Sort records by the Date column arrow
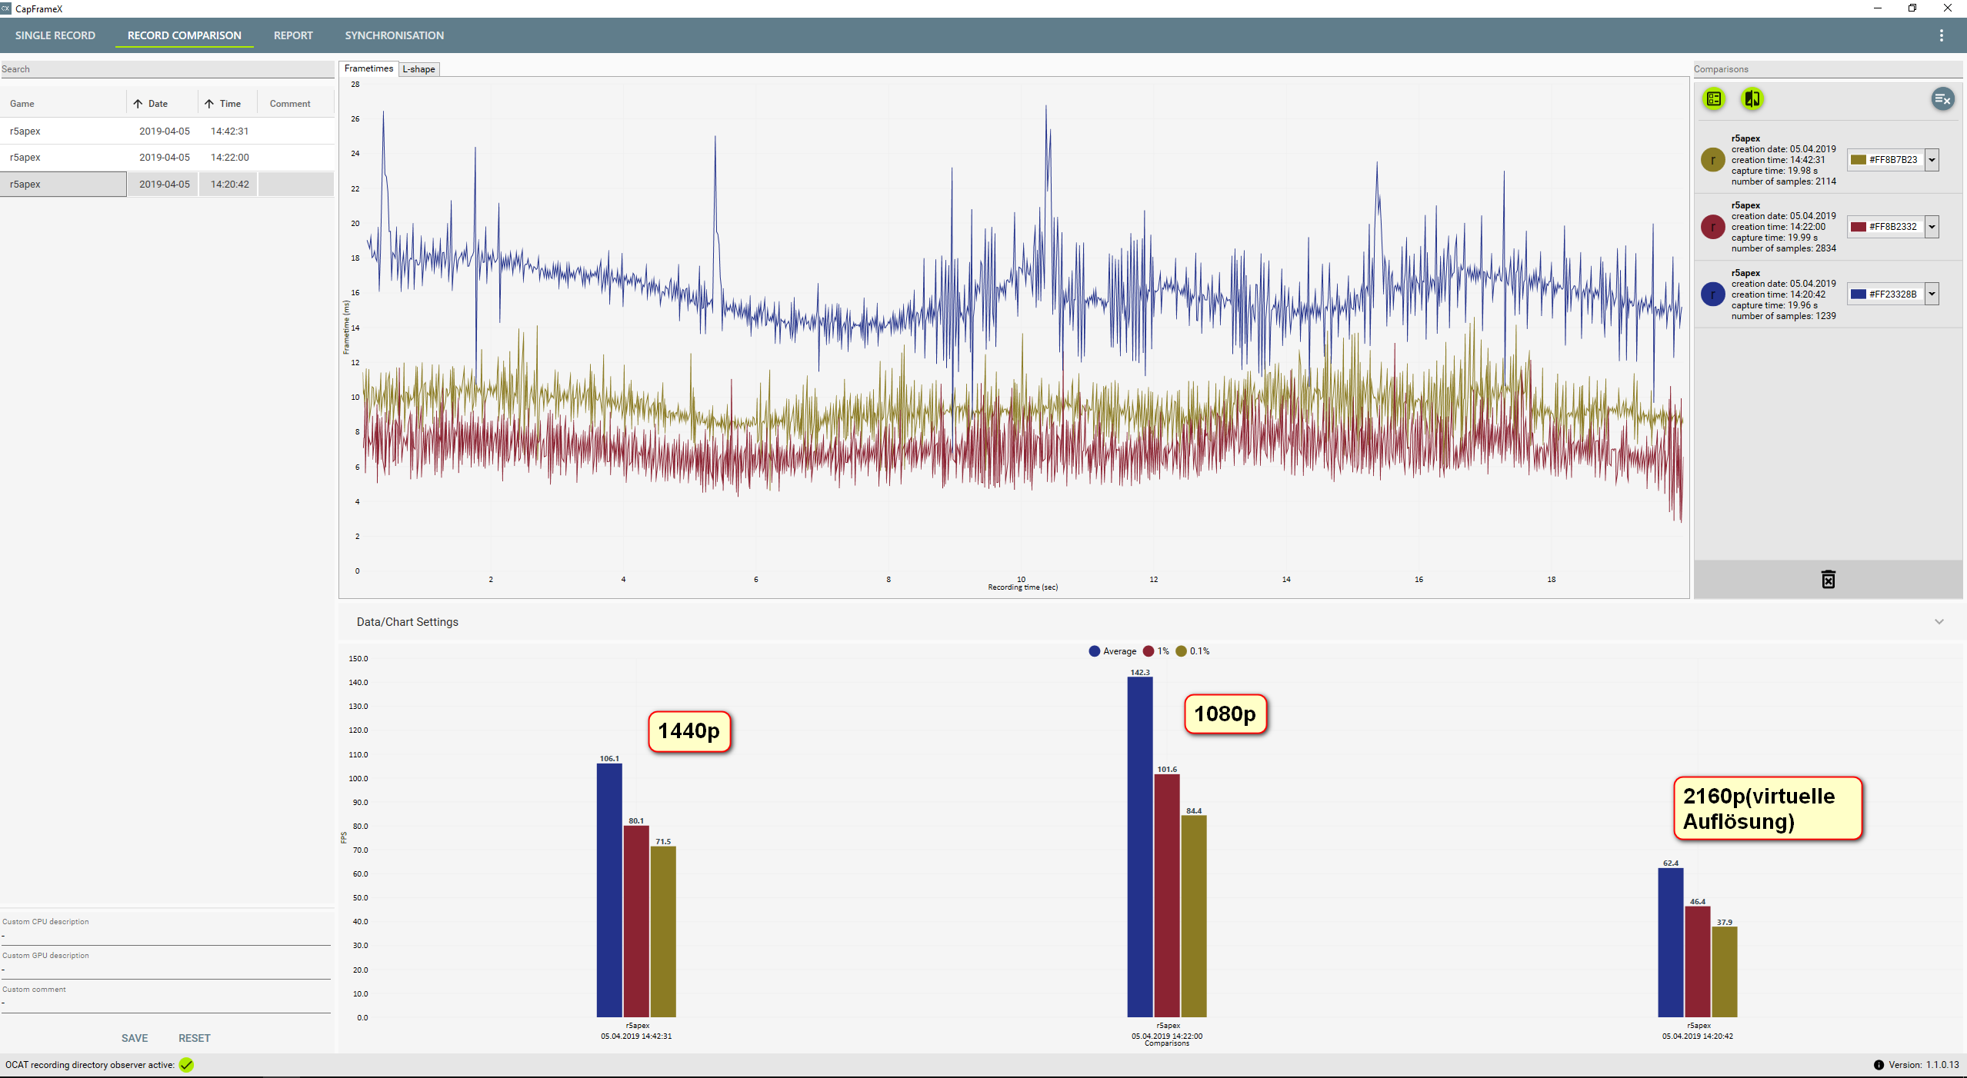Viewport: 1967px width, 1078px height. tap(138, 104)
